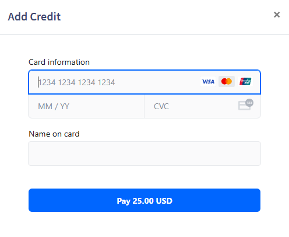Click the Add Credit dialog title
The height and width of the screenshot is (237, 289).
pyautogui.click(x=34, y=16)
